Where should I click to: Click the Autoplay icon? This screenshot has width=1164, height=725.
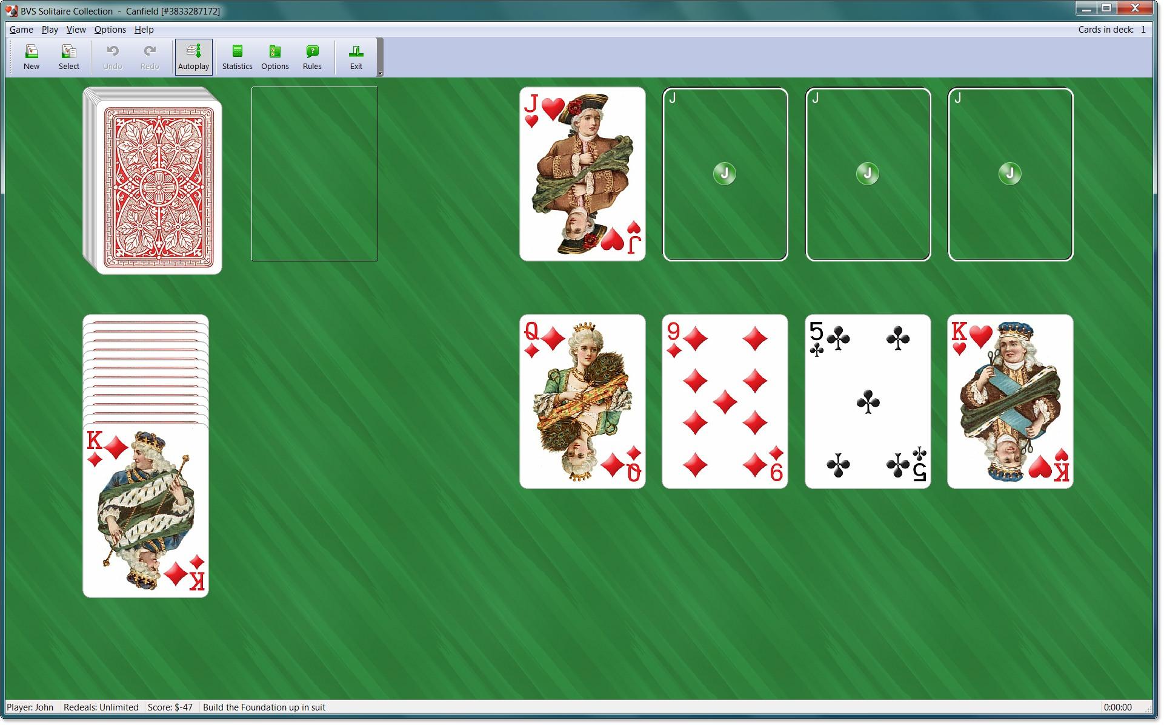pyautogui.click(x=193, y=56)
